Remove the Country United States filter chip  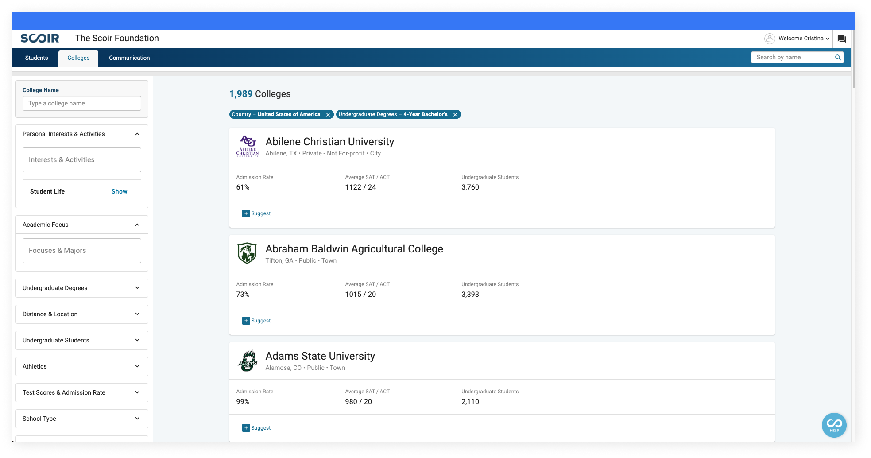[x=328, y=114]
